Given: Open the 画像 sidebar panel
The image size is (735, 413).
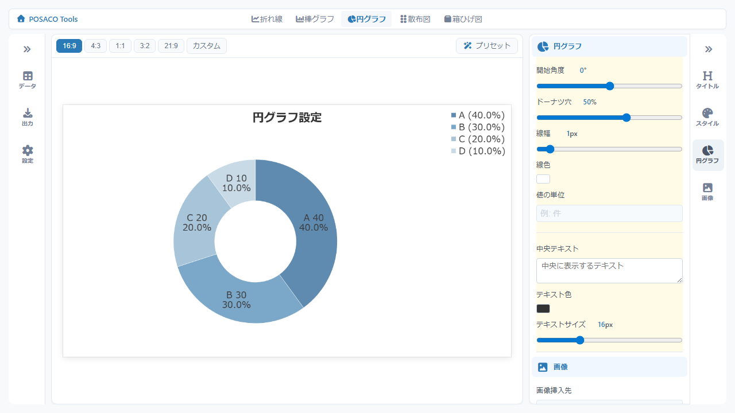Looking at the screenshot, I should point(707,192).
